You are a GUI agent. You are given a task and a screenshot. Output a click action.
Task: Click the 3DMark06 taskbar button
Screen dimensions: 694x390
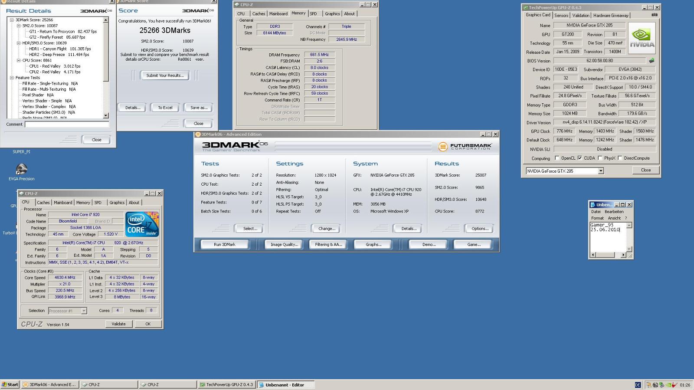49,385
